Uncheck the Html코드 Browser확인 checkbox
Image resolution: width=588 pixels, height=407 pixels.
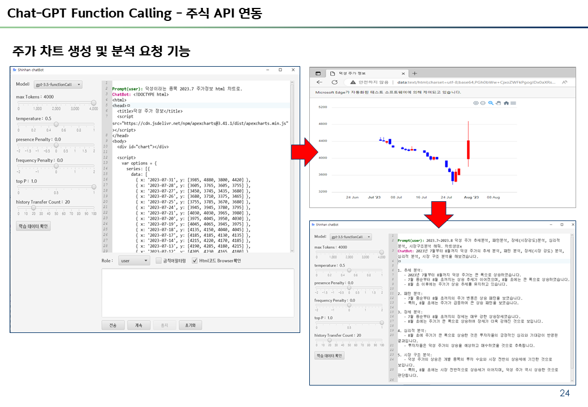click(194, 261)
